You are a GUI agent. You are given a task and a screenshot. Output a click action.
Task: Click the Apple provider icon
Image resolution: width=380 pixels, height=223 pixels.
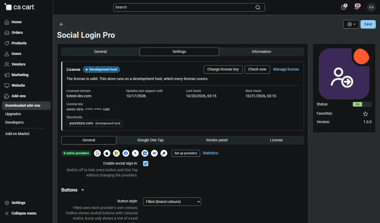tap(107, 153)
